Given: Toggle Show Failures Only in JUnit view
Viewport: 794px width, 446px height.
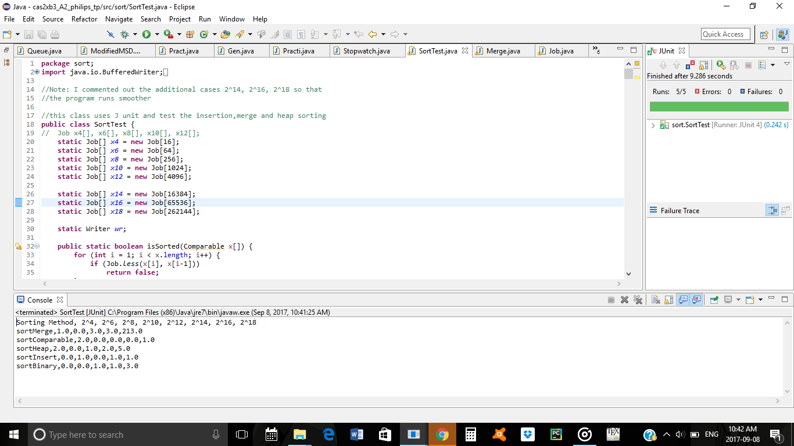Looking at the screenshot, I should [690, 65].
